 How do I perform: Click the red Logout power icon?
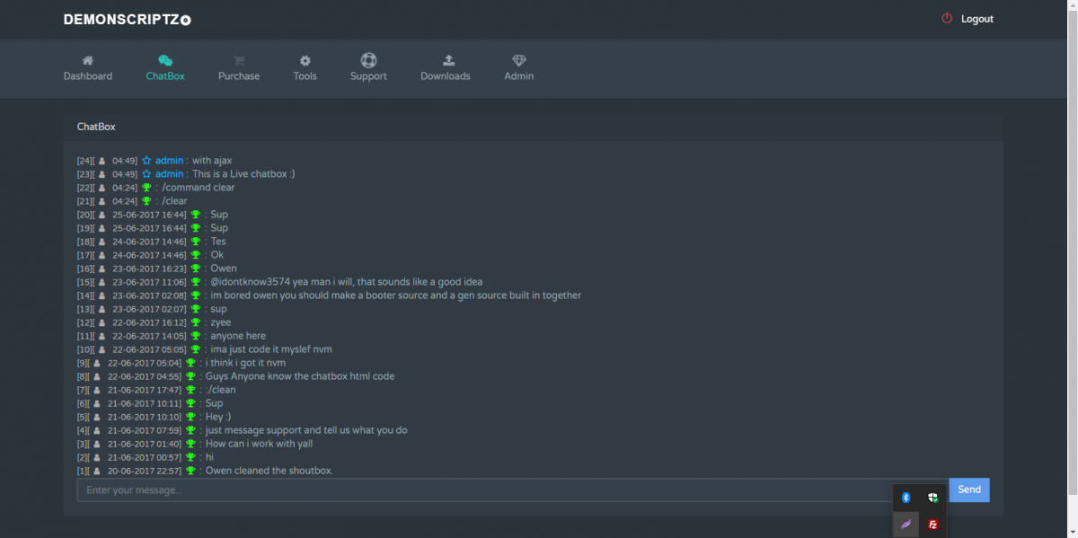tap(946, 19)
